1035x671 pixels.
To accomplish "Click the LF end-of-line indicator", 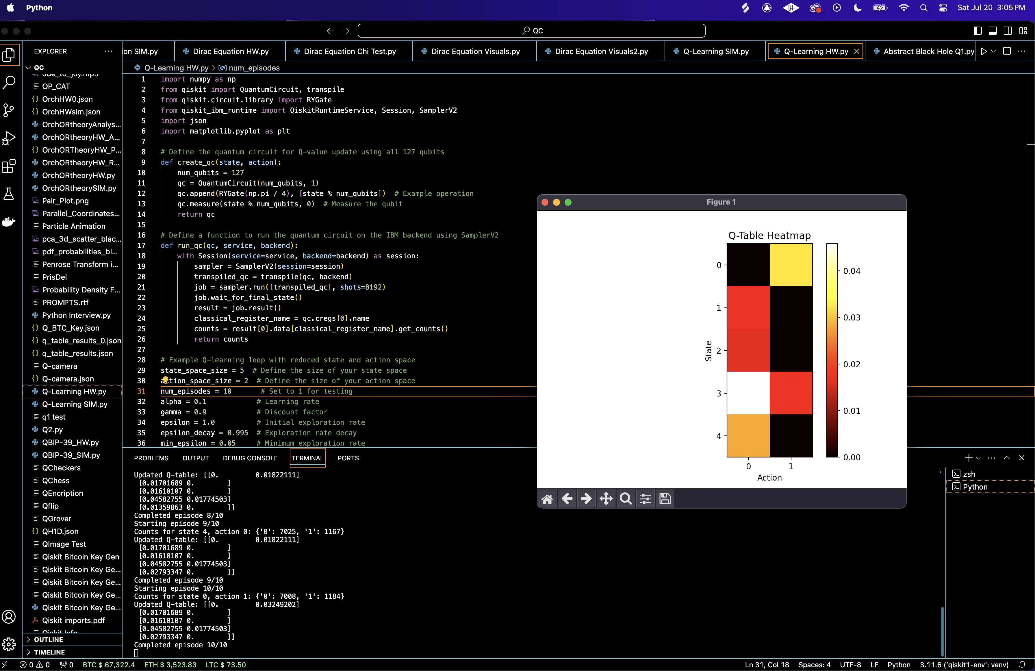I will pyautogui.click(x=874, y=665).
